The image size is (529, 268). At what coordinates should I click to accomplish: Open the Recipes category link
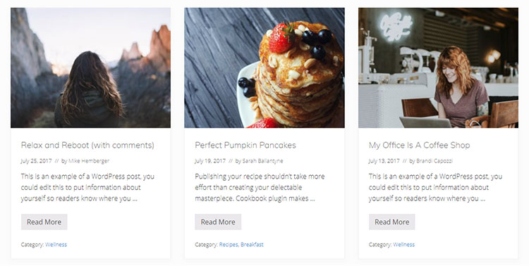(x=229, y=245)
